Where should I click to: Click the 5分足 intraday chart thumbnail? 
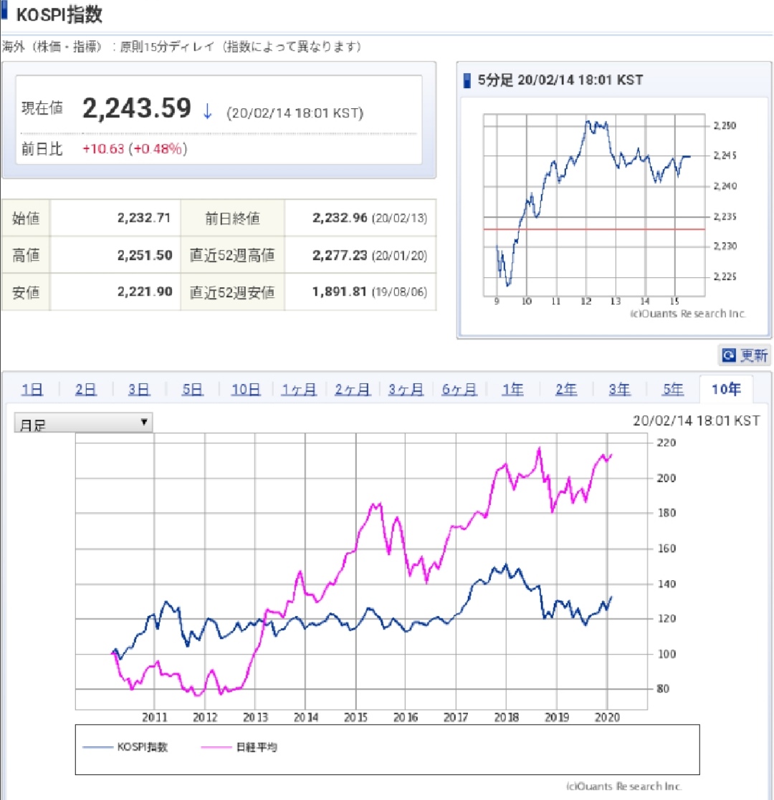point(594,209)
